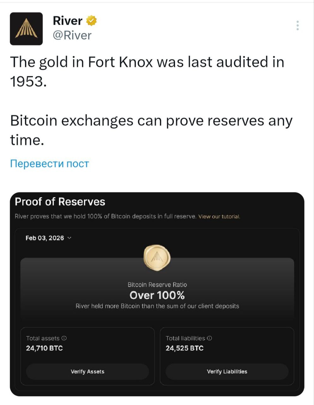Open the View our tutorial link
The height and width of the screenshot is (405, 314).
click(219, 217)
